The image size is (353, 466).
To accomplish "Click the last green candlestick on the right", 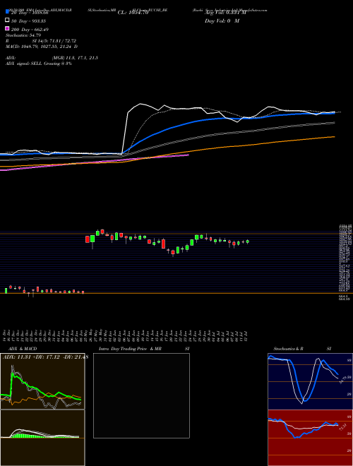I will click(248, 241).
